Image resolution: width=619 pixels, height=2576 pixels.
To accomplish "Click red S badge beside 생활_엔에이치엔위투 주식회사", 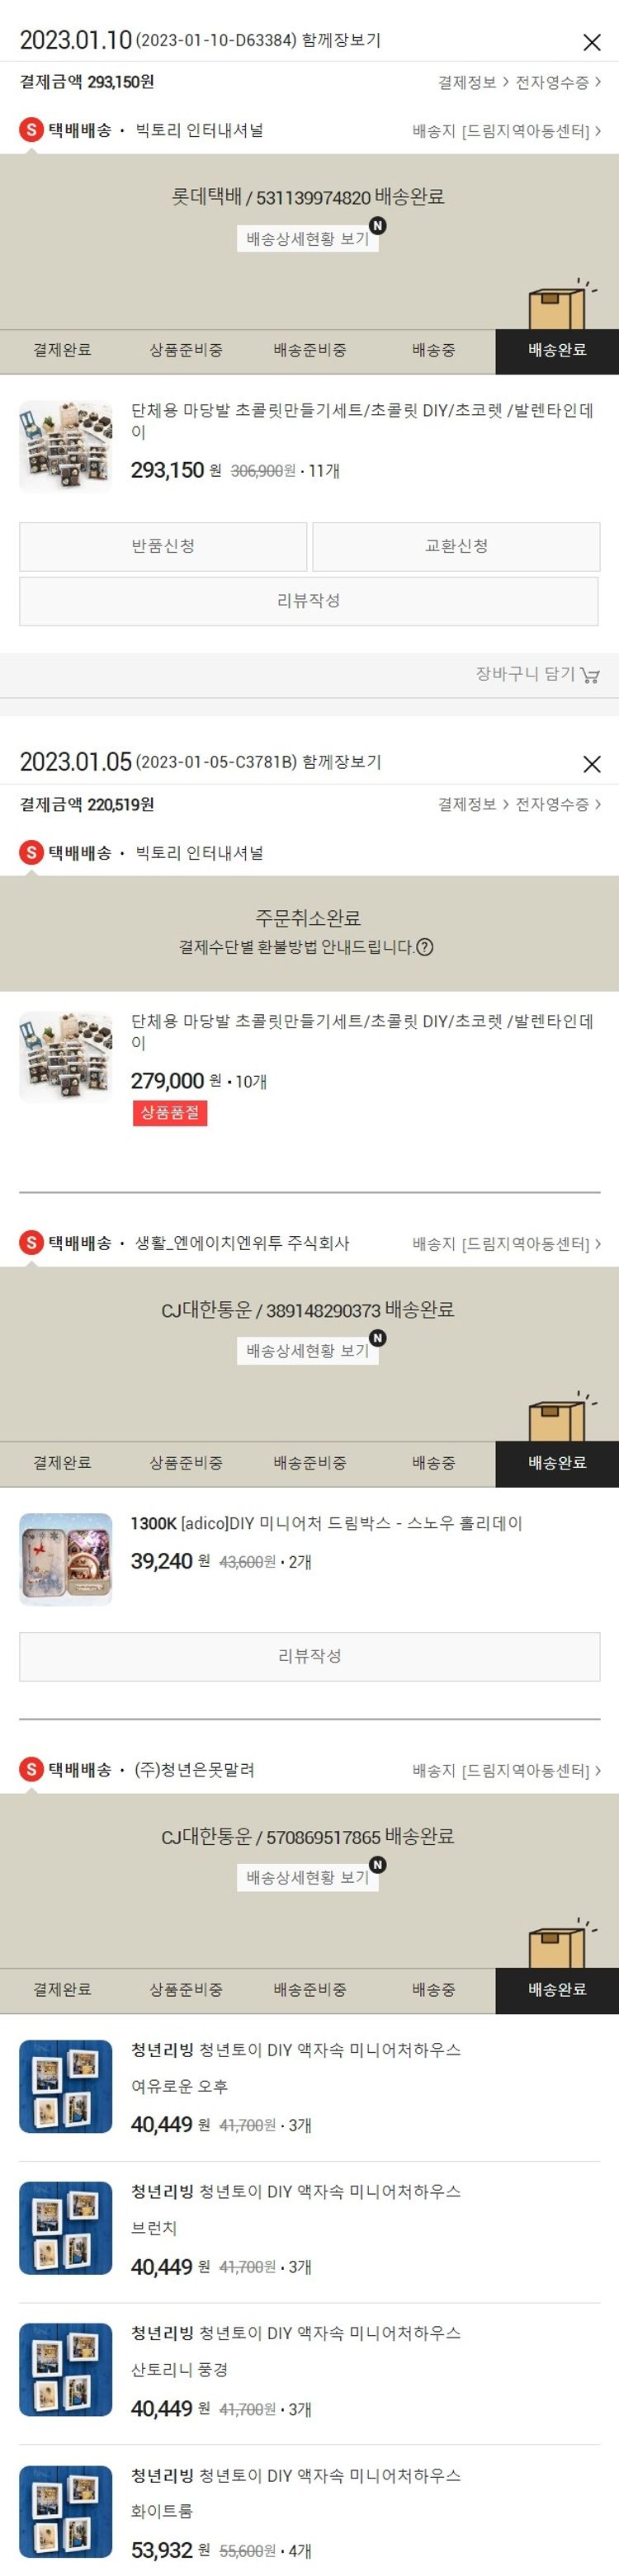I will coord(32,1243).
